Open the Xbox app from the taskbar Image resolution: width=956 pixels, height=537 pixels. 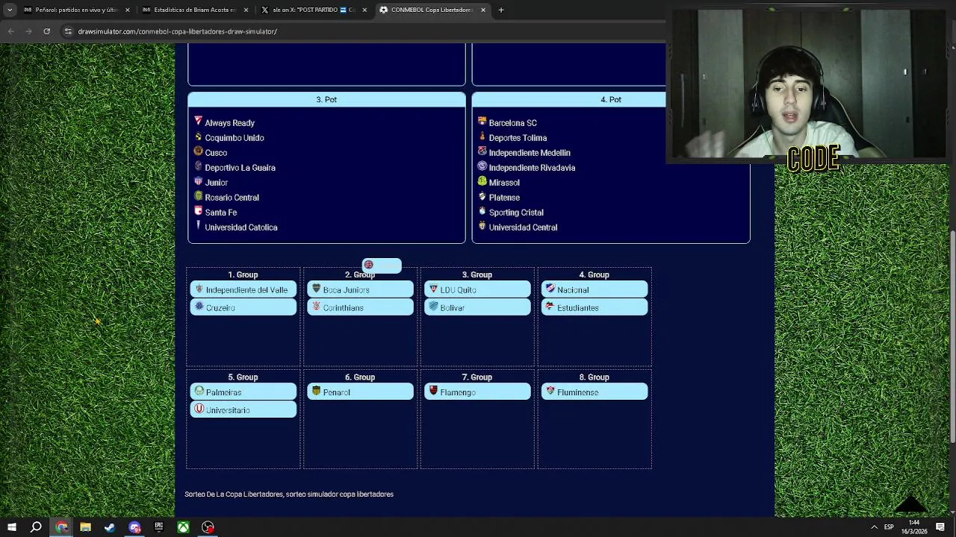click(x=183, y=527)
